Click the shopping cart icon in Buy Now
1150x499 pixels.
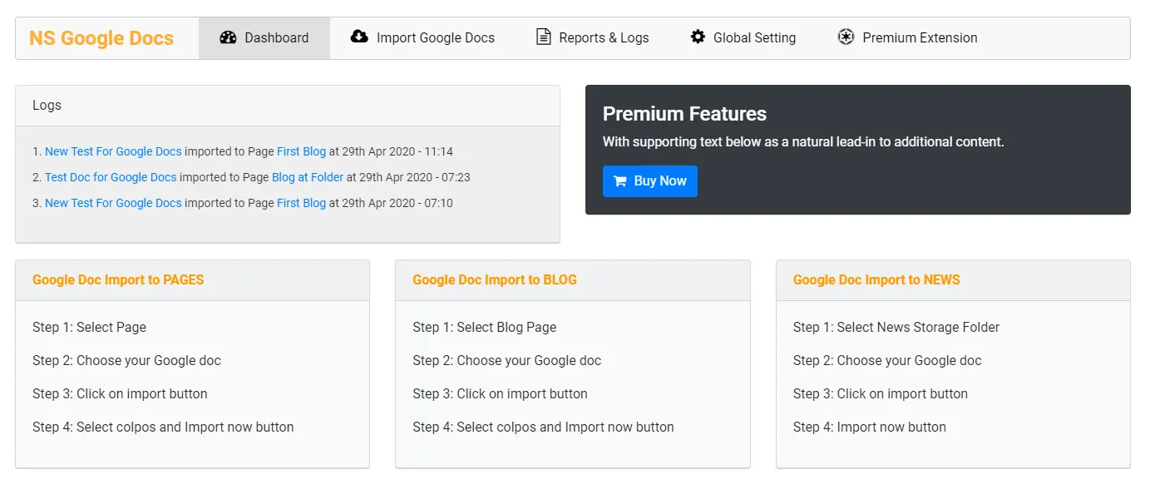click(x=619, y=181)
